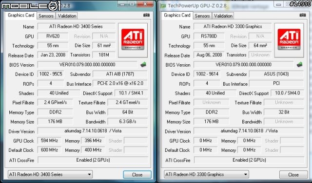The height and width of the screenshot is (183, 312).
Task: Click Device ID value 1002 - 95C5
Action: pos(51,74)
